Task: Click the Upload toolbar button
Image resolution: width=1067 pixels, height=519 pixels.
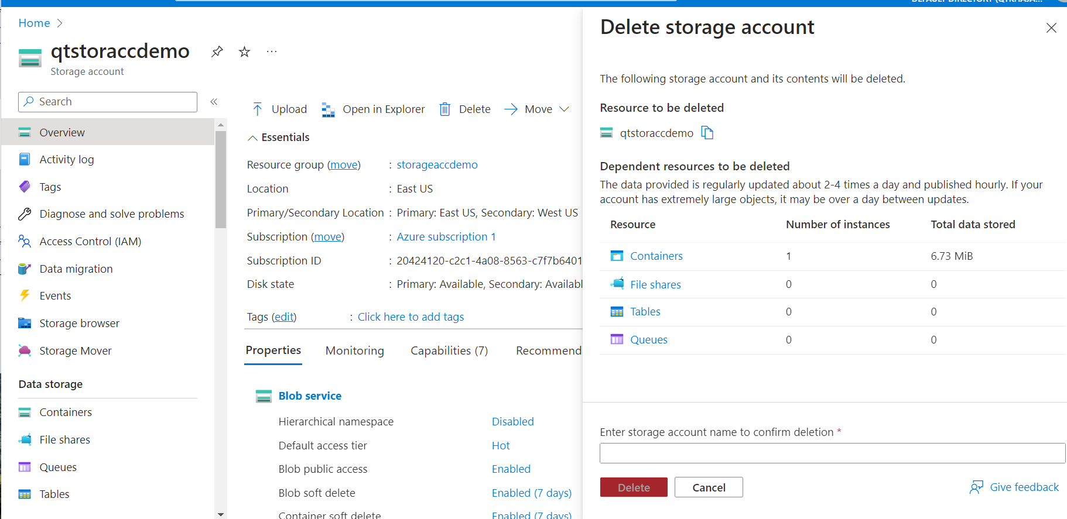Action: [x=280, y=109]
